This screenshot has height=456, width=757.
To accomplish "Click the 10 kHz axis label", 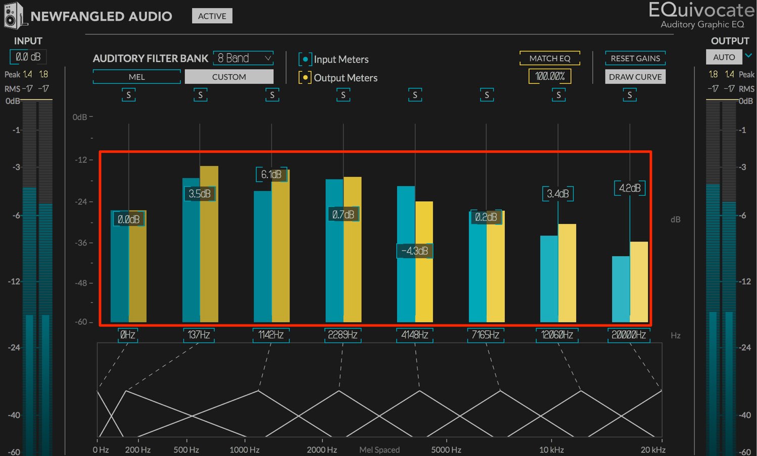I will click(551, 449).
